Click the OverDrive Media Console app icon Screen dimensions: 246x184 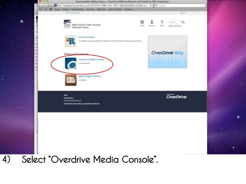click(71, 63)
